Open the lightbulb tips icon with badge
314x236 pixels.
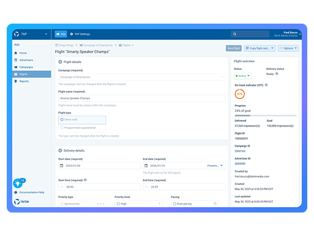click(x=19, y=183)
